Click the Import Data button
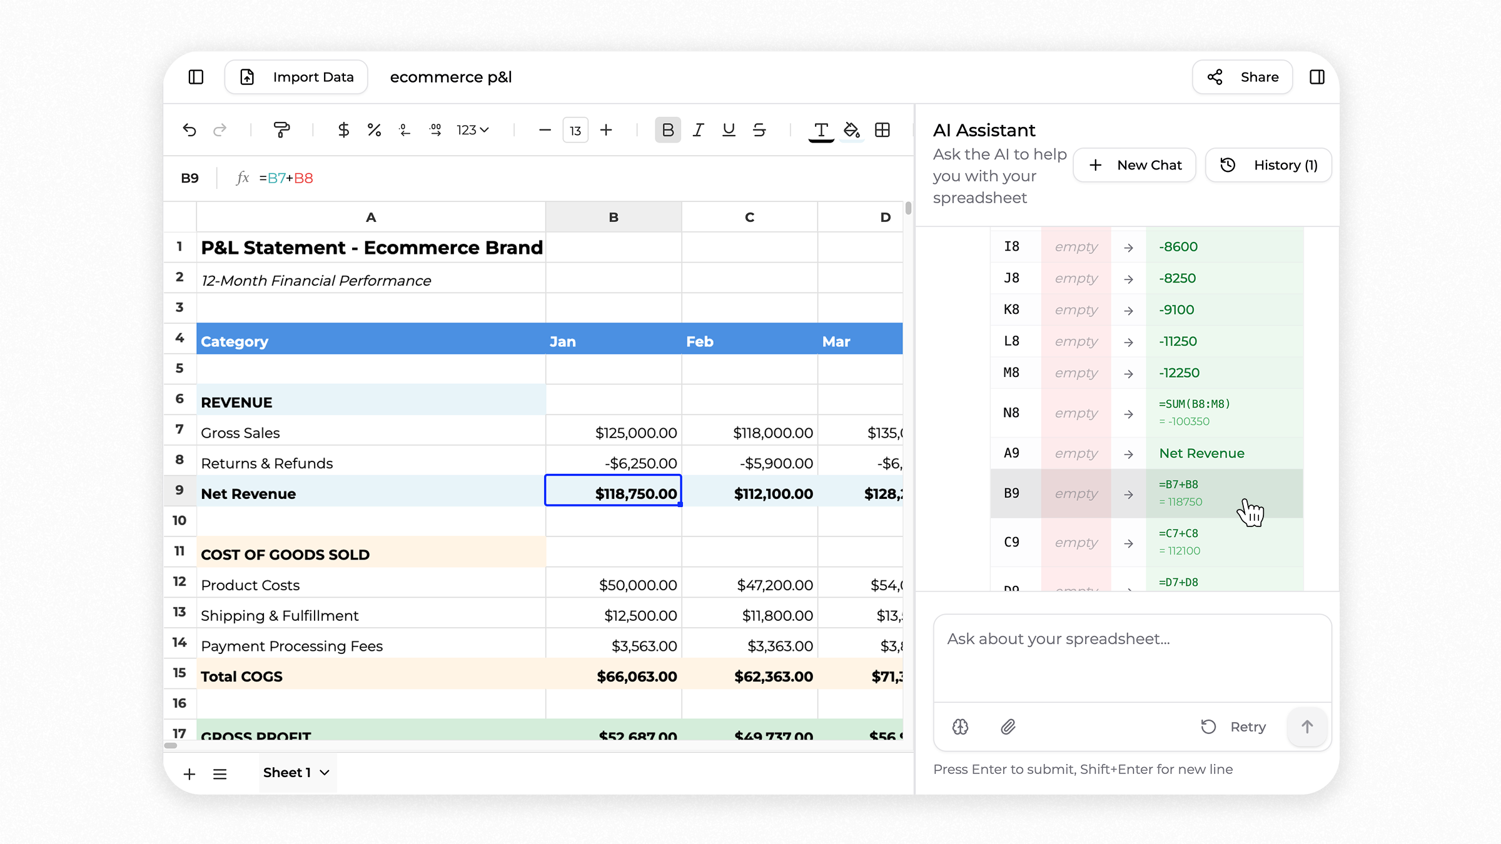Image resolution: width=1501 pixels, height=844 pixels. coord(296,77)
